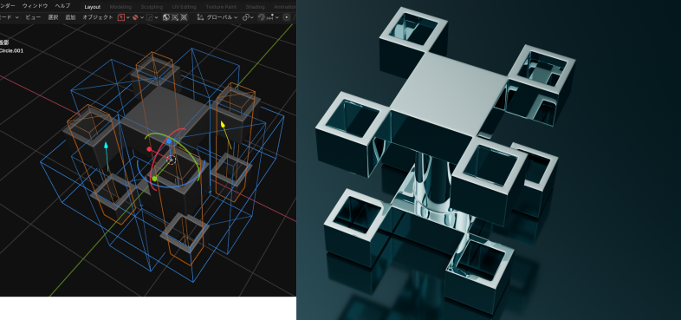Viewport: 681px width, 320px height.
Task: Click the transform orientation axes icon
Action: tap(200, 17)
